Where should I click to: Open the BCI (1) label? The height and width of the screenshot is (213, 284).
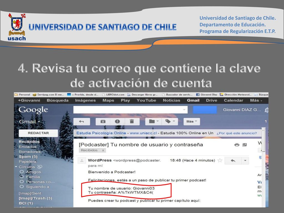point(26,203)
